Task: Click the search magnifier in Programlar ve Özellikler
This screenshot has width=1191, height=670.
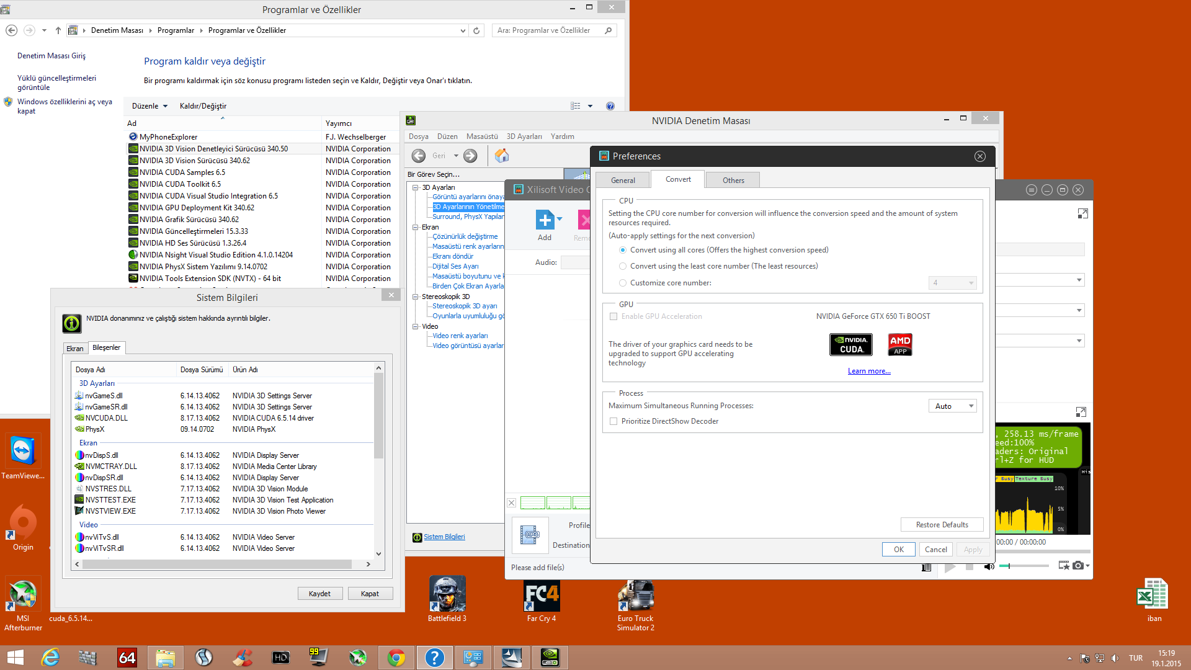Action: tap(609, 30)
